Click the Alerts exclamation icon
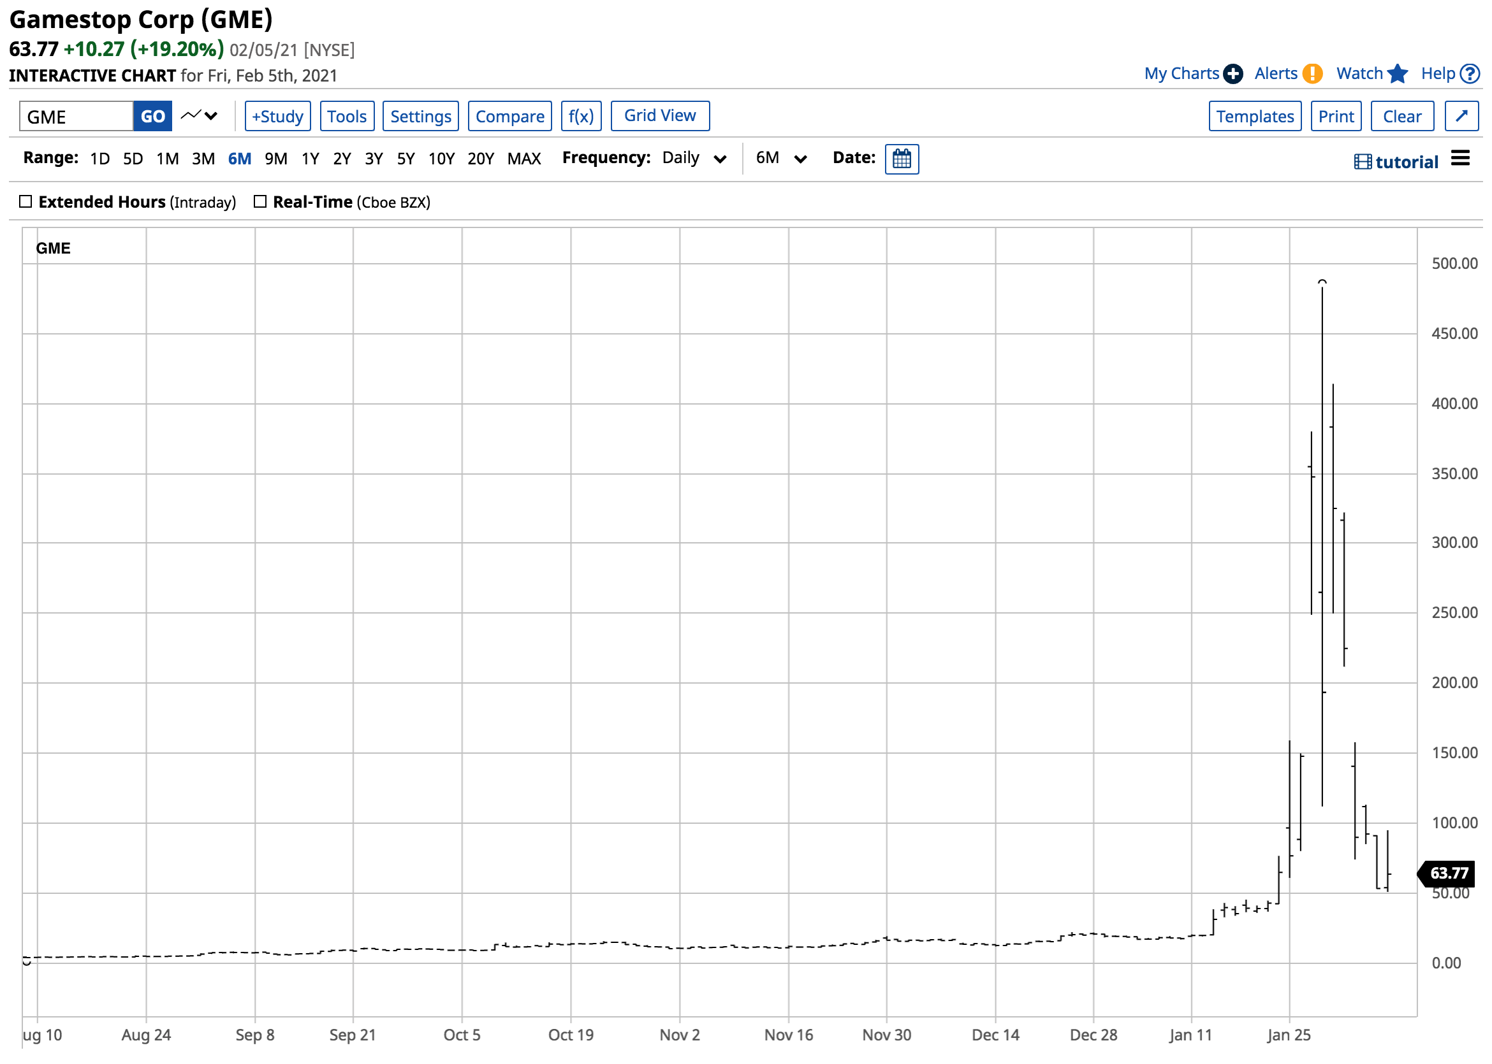1492x1064 pixels. coord(1312,73)
